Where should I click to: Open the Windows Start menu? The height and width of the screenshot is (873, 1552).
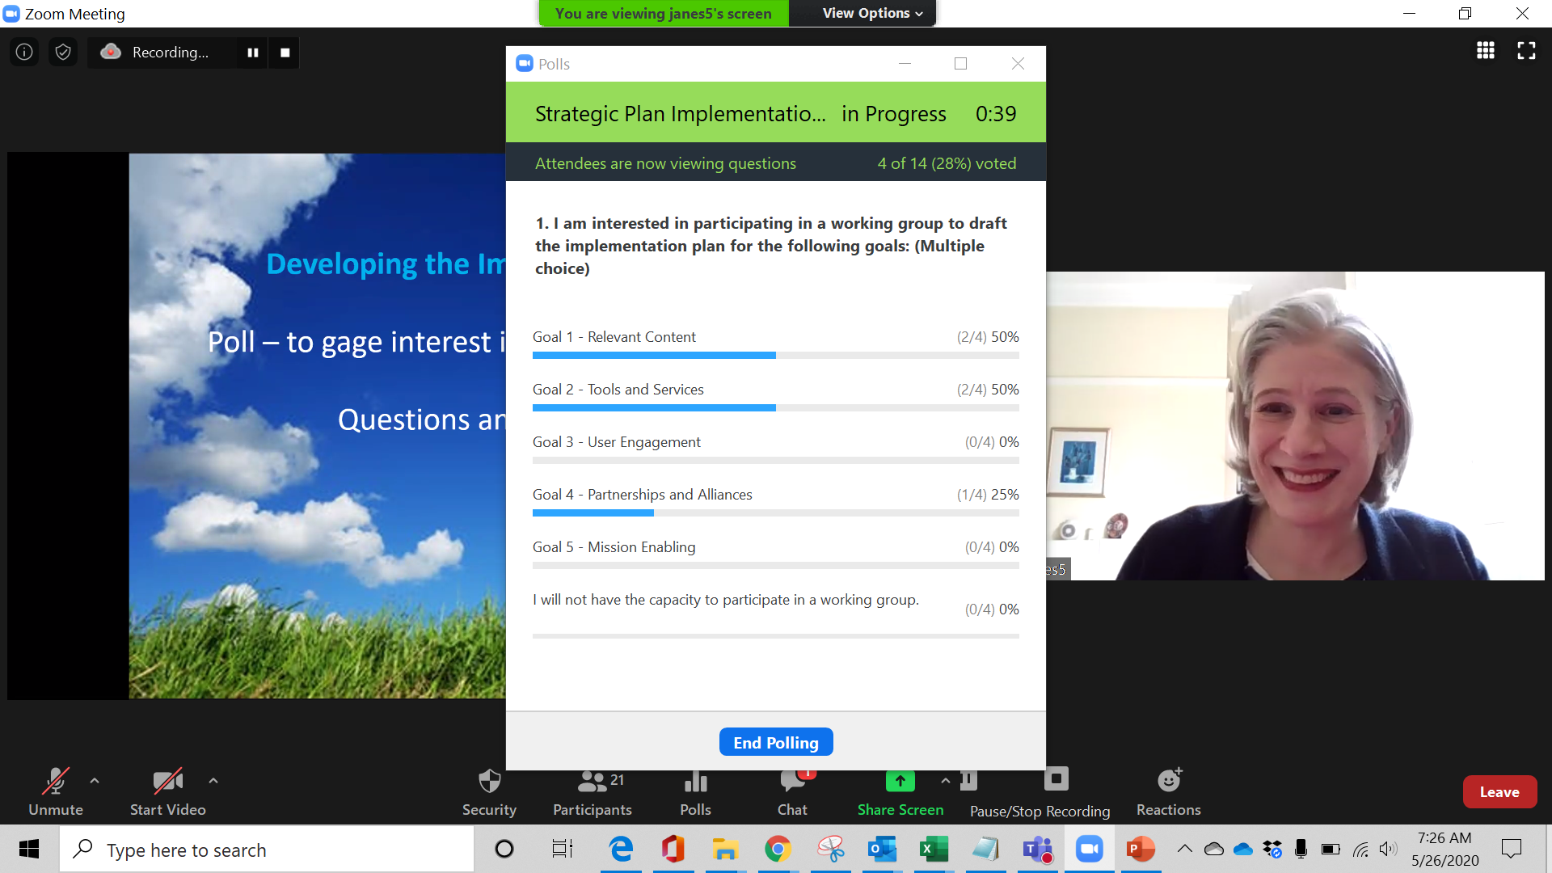28,849
